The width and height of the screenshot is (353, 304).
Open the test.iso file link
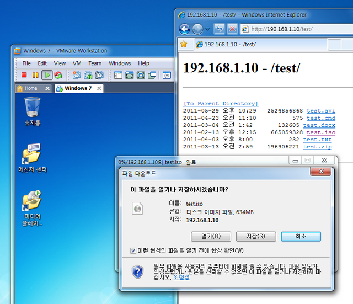click(321, 132)
